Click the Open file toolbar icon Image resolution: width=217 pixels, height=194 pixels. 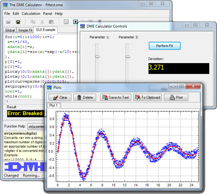[9, 22]
